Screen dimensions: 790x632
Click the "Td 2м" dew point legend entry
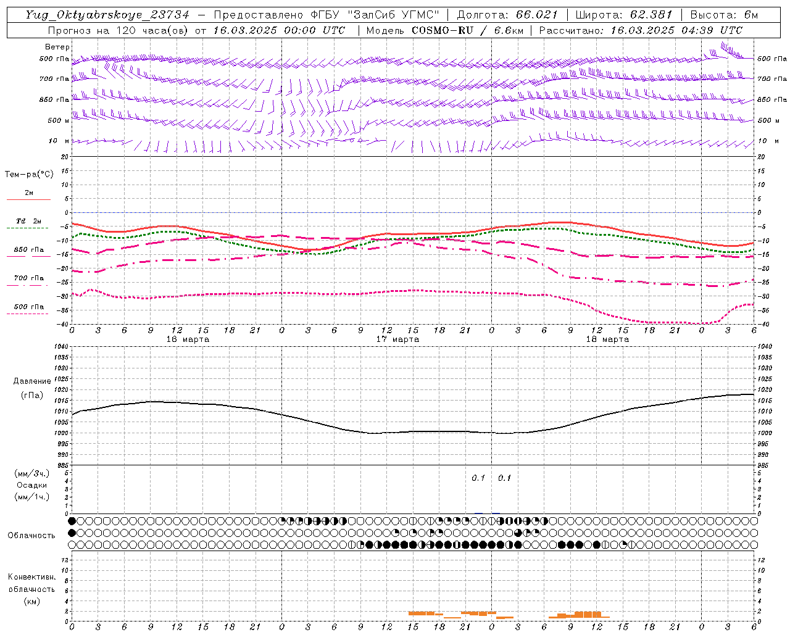coord(28,222)
